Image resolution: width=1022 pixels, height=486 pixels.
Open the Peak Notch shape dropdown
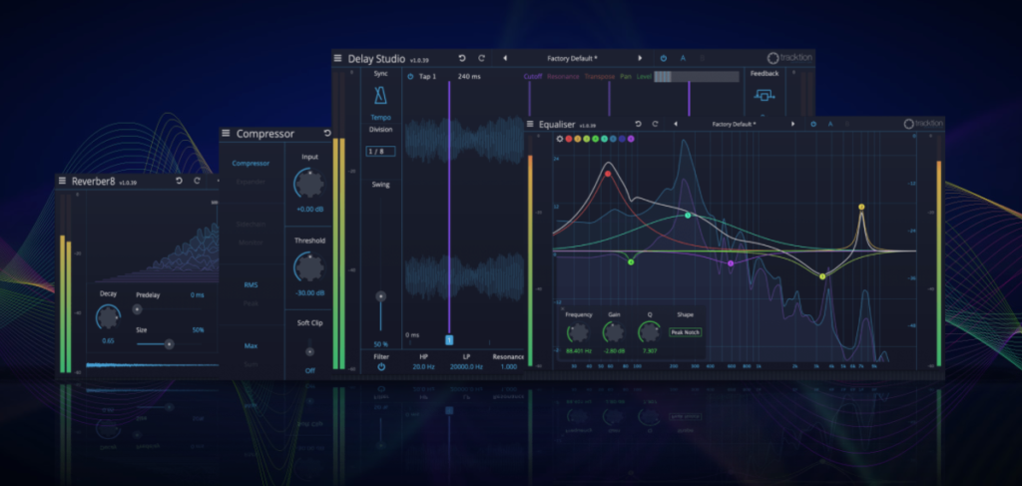pyautogui.click(x=685, y=332)
